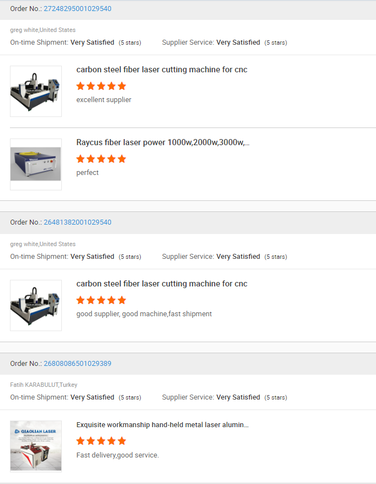376x484 pixels.
Task: Click 'perfect' review comment text
Action: coord(87,173)
